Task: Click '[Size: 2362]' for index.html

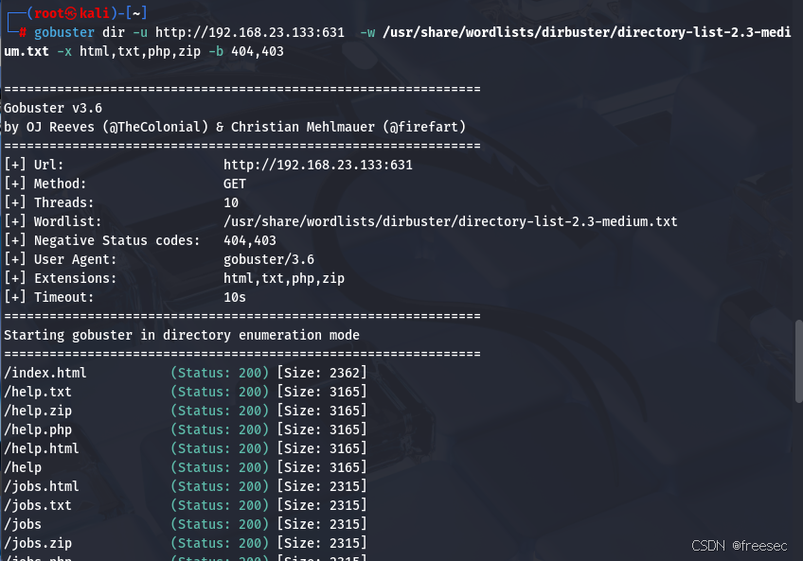Action: coord(322,373)
